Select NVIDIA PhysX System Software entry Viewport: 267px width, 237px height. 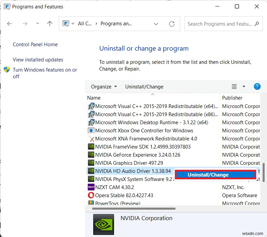pos(134,179)
